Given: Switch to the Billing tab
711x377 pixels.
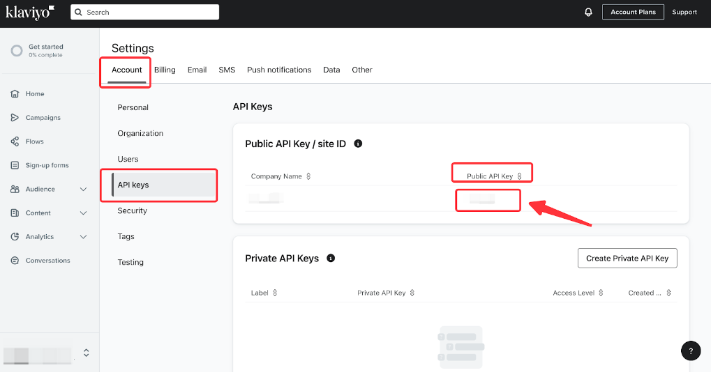Looking at the screenshot, I should (x=165, y=70).
